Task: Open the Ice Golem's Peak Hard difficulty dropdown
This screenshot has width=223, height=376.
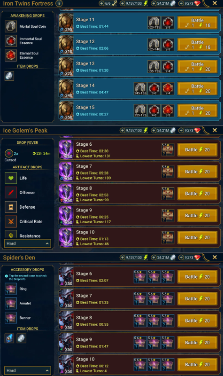Action: 28,243
